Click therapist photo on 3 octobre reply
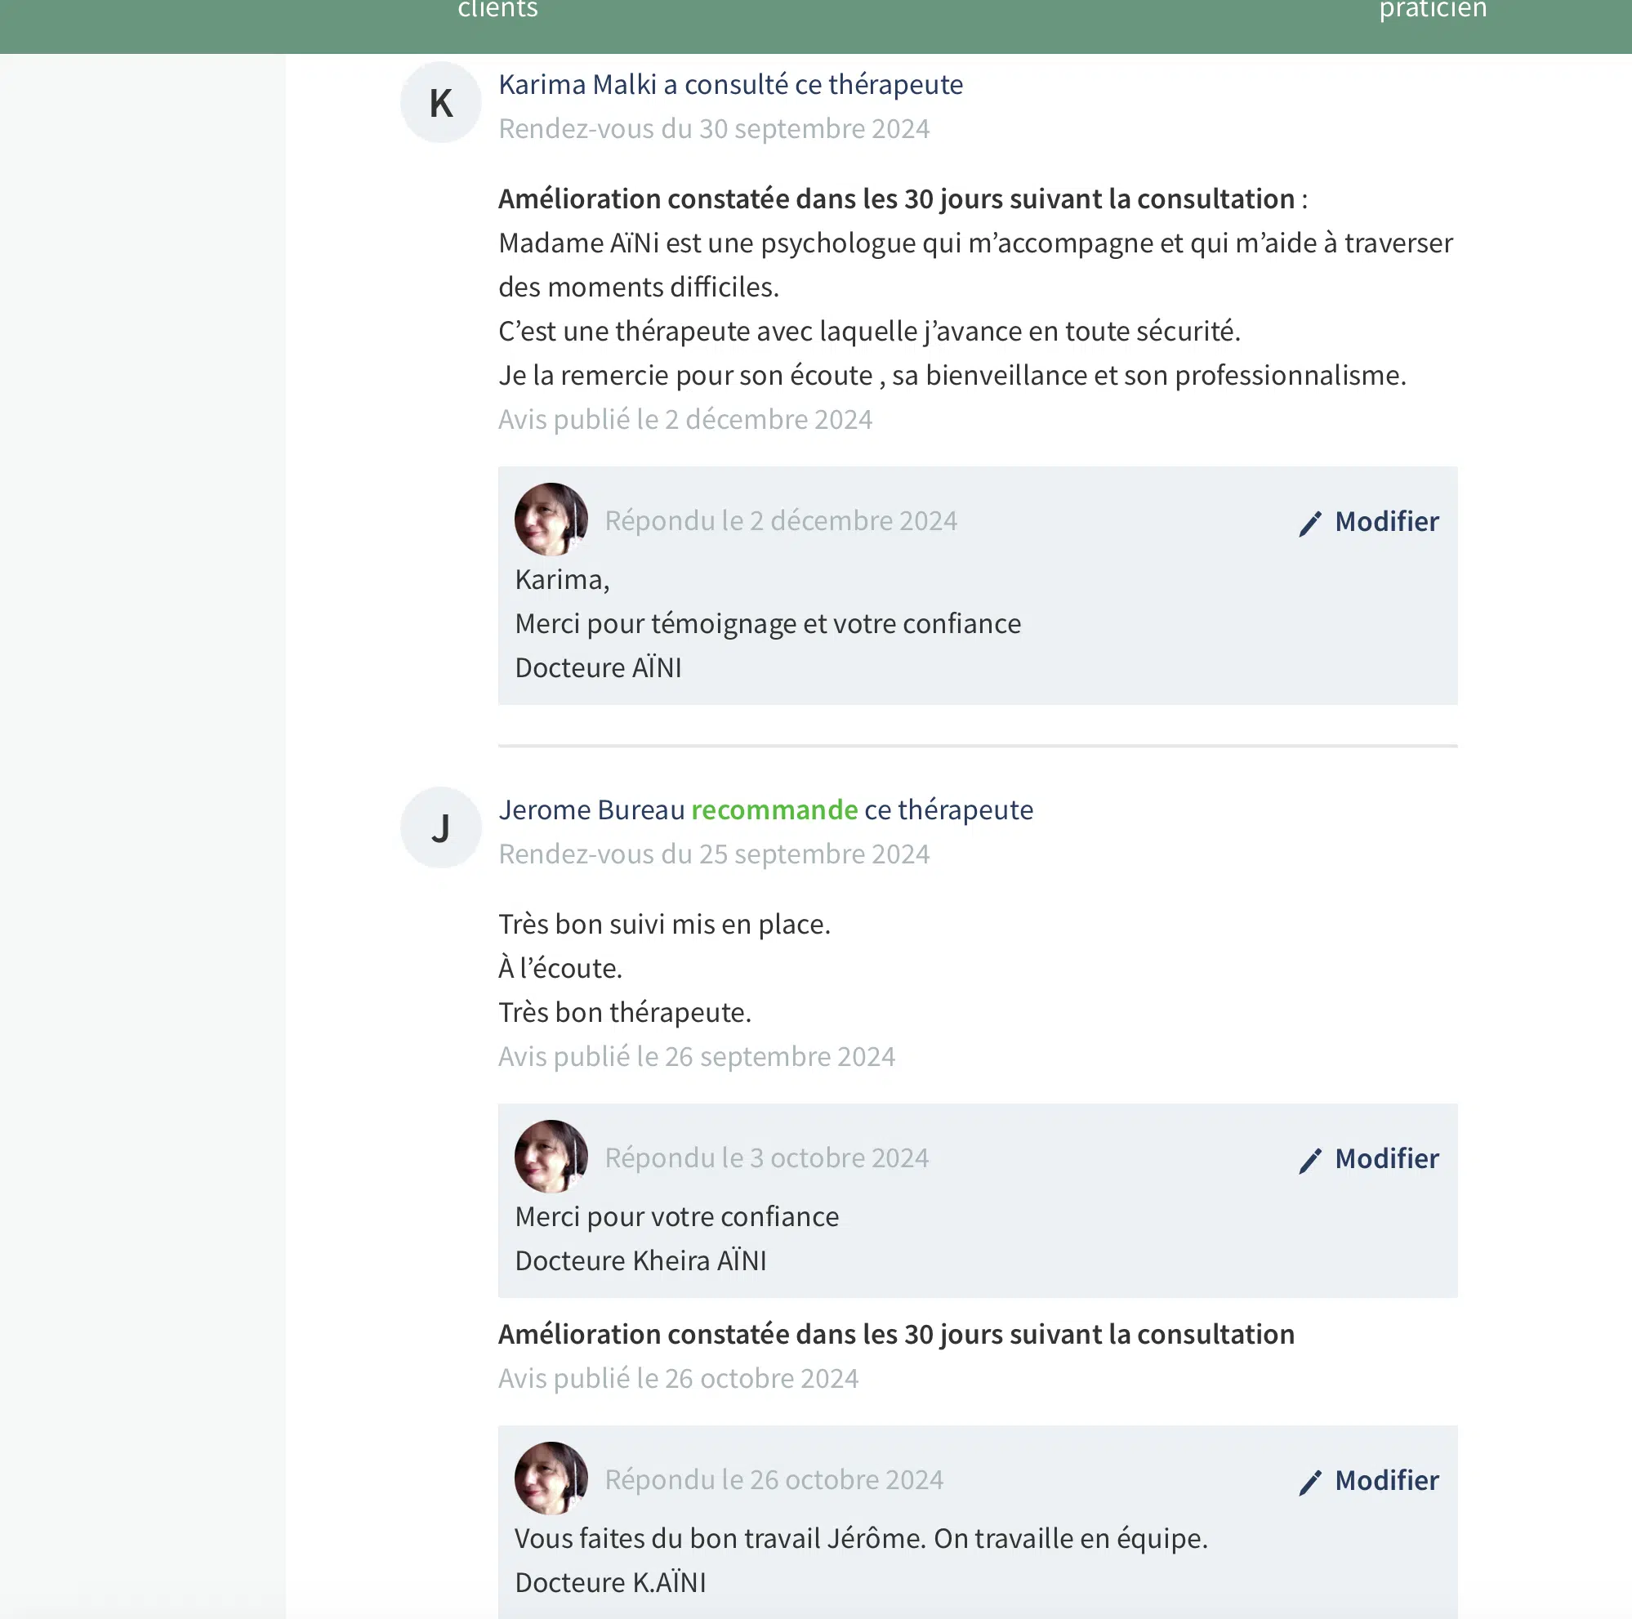1632x1619 pixels. click(x=551, y=1156)
